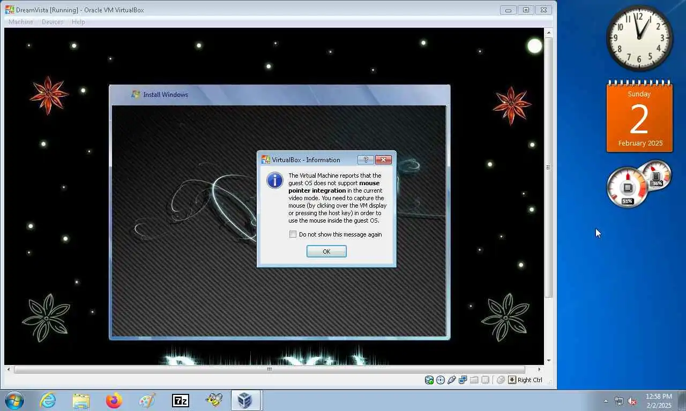
Task: Click the optical CD/DVD drive status icon
Action: tap(441, 380)
